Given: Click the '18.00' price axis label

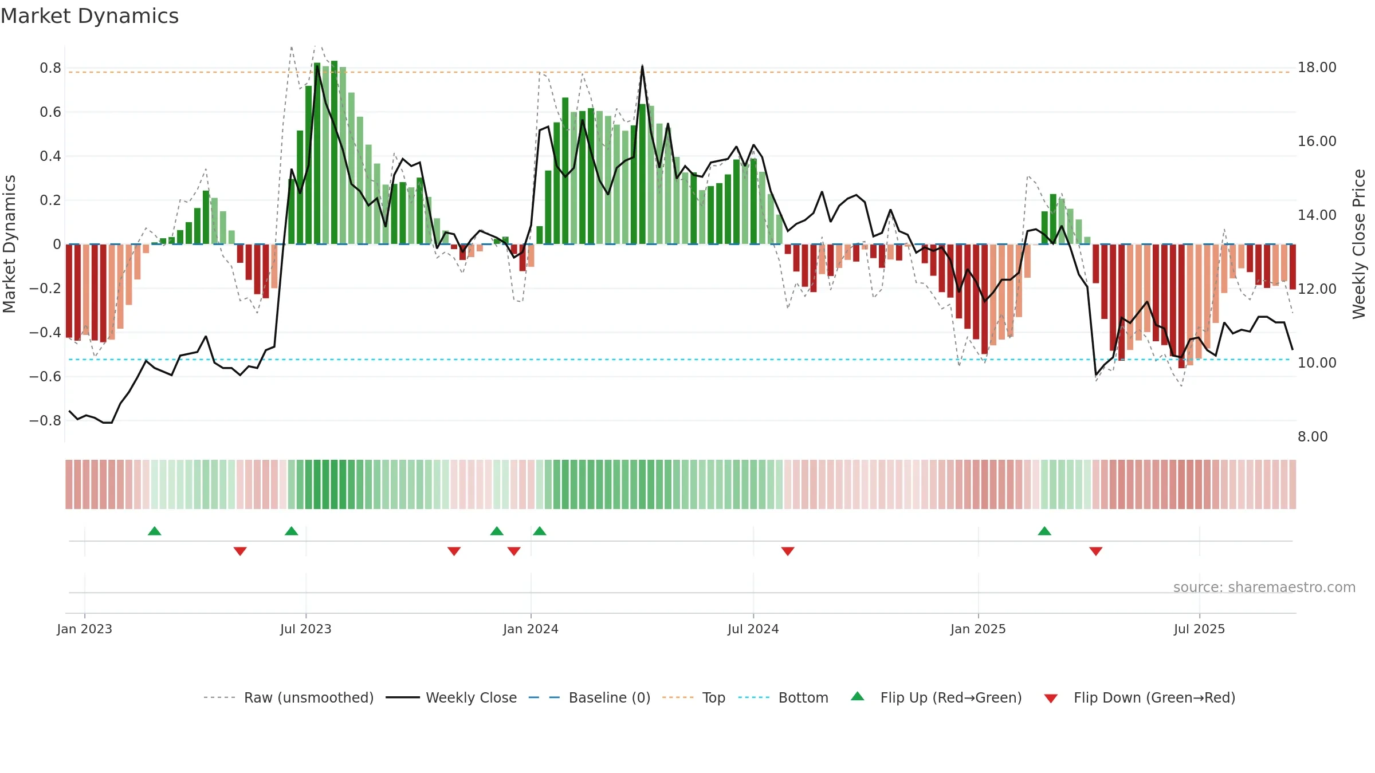Looking at the screenshot, I should (x=1317, y=68).
